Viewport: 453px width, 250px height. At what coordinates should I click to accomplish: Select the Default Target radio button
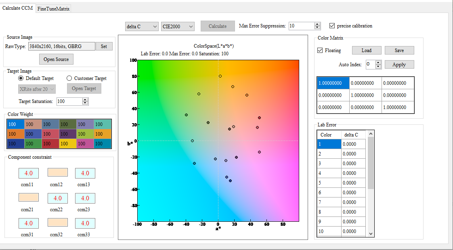tap(21, 78)
